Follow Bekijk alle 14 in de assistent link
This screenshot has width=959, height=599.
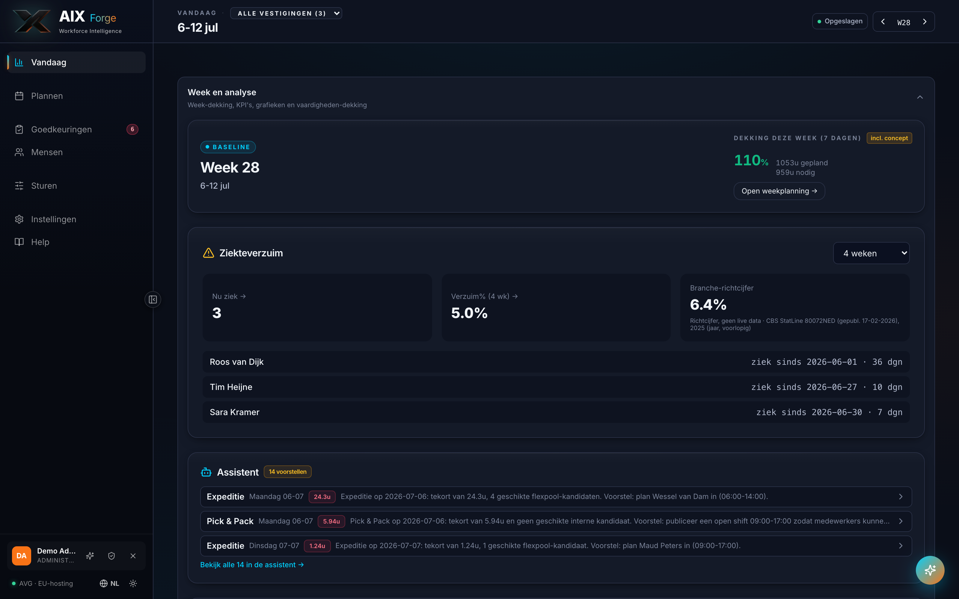252,565
